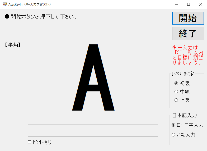Open the AsysKeyIn title bar app icon

point(5,4)
